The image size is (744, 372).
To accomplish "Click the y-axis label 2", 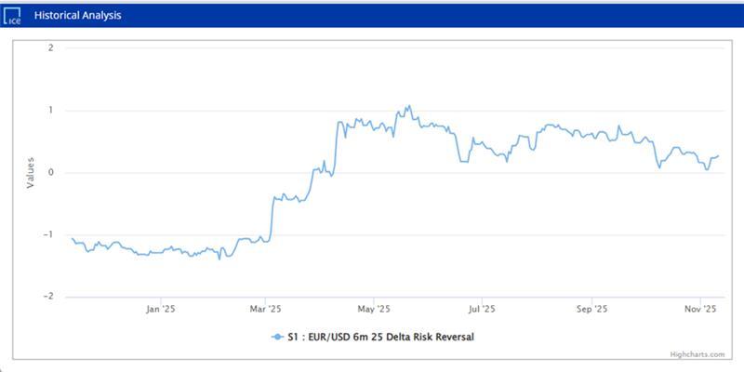I will pos(50,48).
